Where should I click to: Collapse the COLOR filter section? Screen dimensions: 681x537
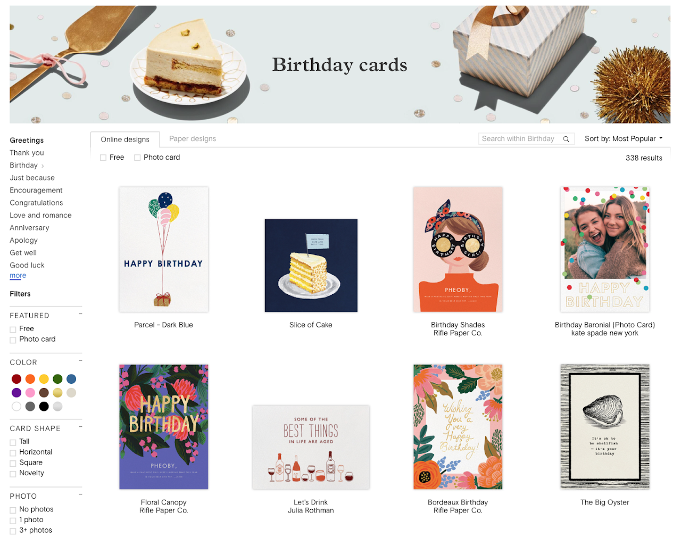tap(81, 361)
